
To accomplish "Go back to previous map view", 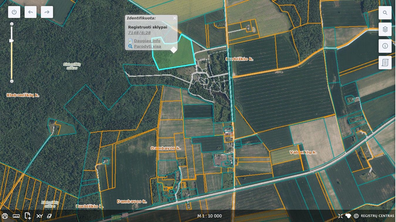I will (31, 12).
